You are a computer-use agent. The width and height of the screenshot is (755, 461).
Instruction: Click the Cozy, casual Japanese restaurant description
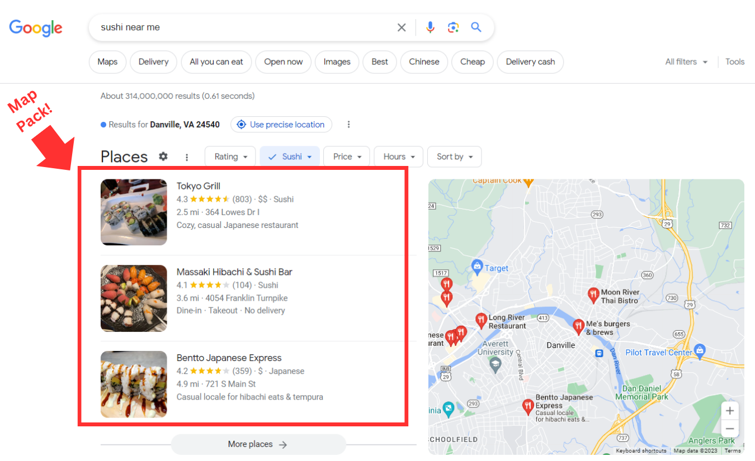point(238,225)
